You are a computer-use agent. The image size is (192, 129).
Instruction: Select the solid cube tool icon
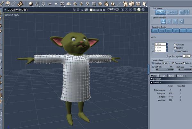[x=100, y=4]
